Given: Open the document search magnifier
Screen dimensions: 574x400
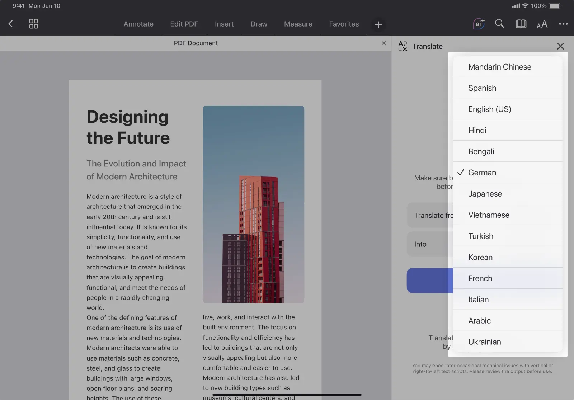Looking at the screenshot, I should pyautogui.click(x=499, y=24).
